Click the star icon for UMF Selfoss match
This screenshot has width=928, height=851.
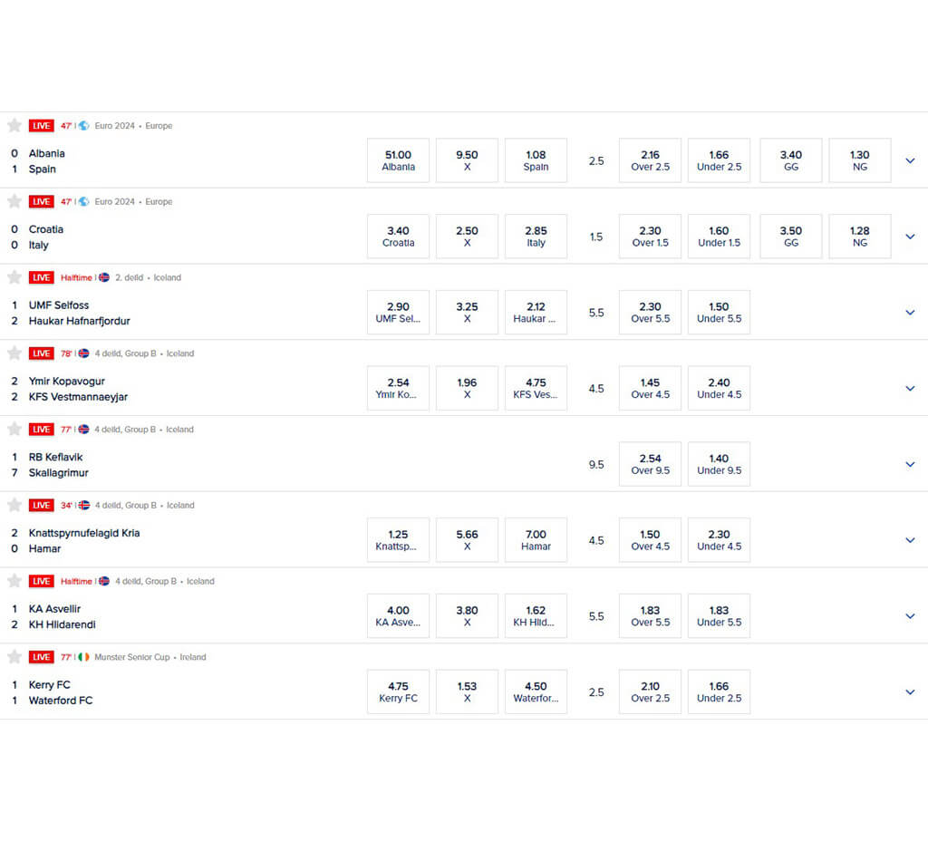14,277
